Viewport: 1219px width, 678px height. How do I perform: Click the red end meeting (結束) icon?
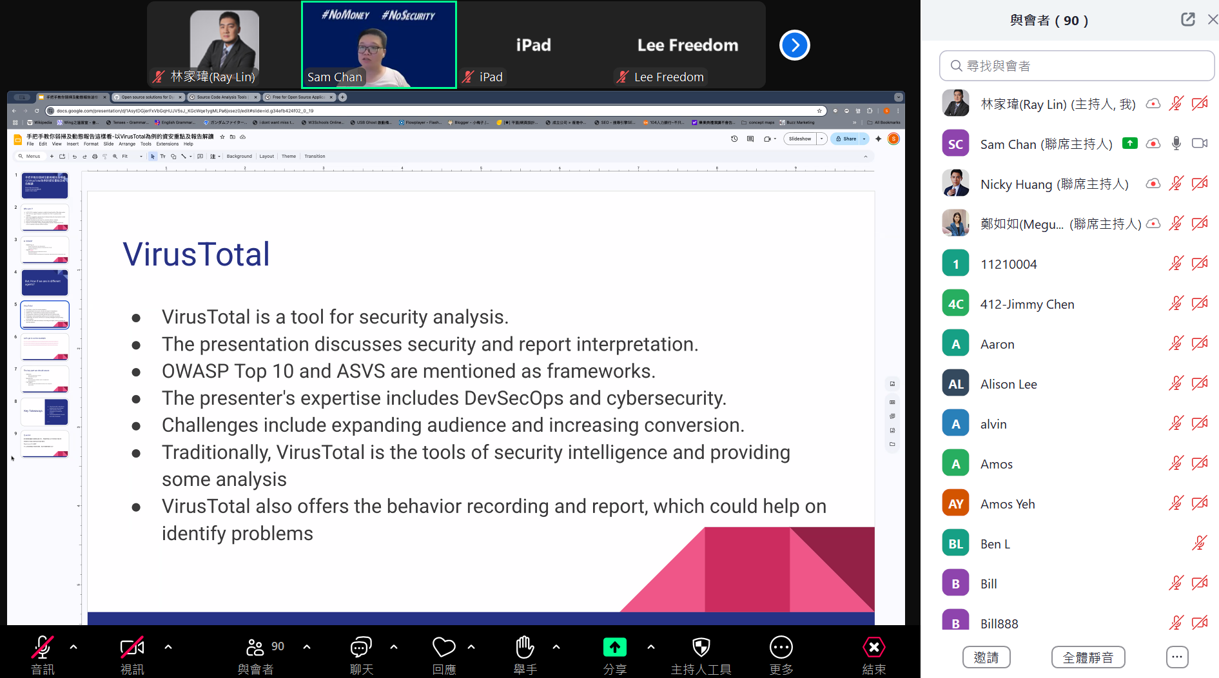[x=873, y=647]
